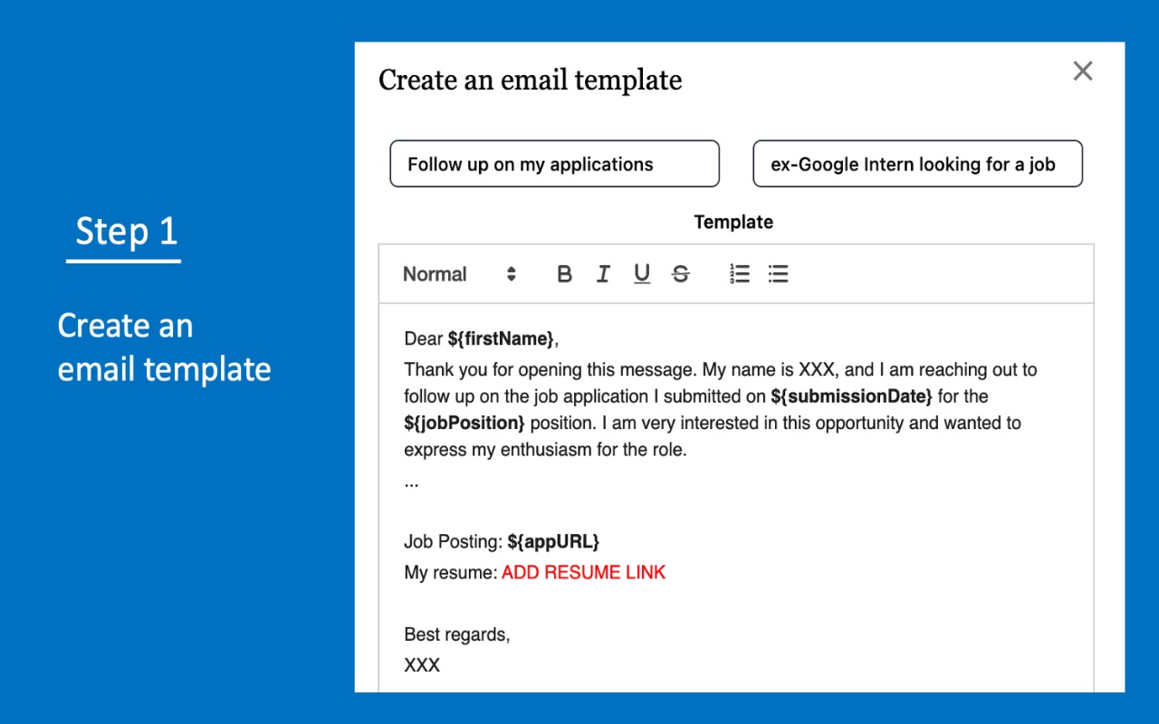Close the email template dialog
Viewport: 1159px width, 724px height.
pyautogui.click(x=1083, y=71)
